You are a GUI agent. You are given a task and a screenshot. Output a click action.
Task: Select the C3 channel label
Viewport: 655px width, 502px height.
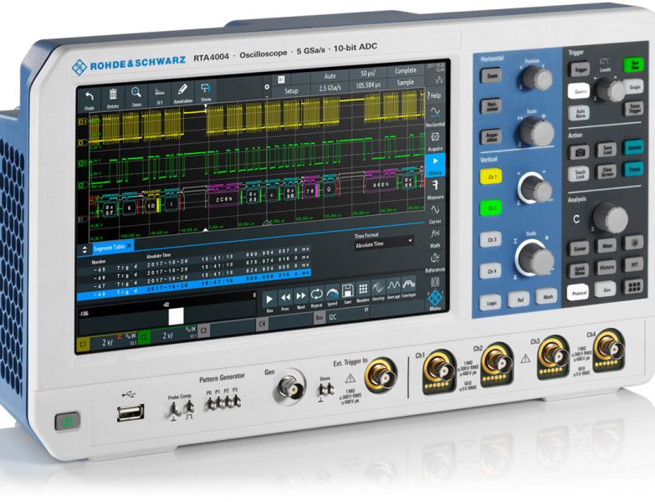pyautogui.click(x=204, y=330)
